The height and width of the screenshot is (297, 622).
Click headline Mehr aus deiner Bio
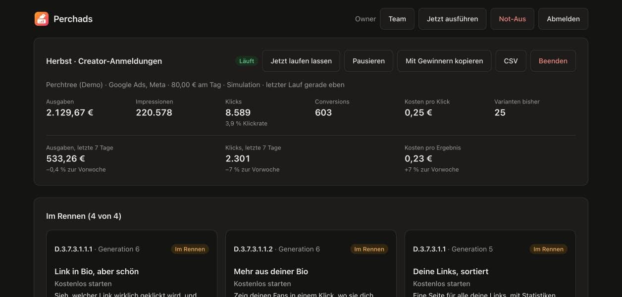tap(271, 271)
